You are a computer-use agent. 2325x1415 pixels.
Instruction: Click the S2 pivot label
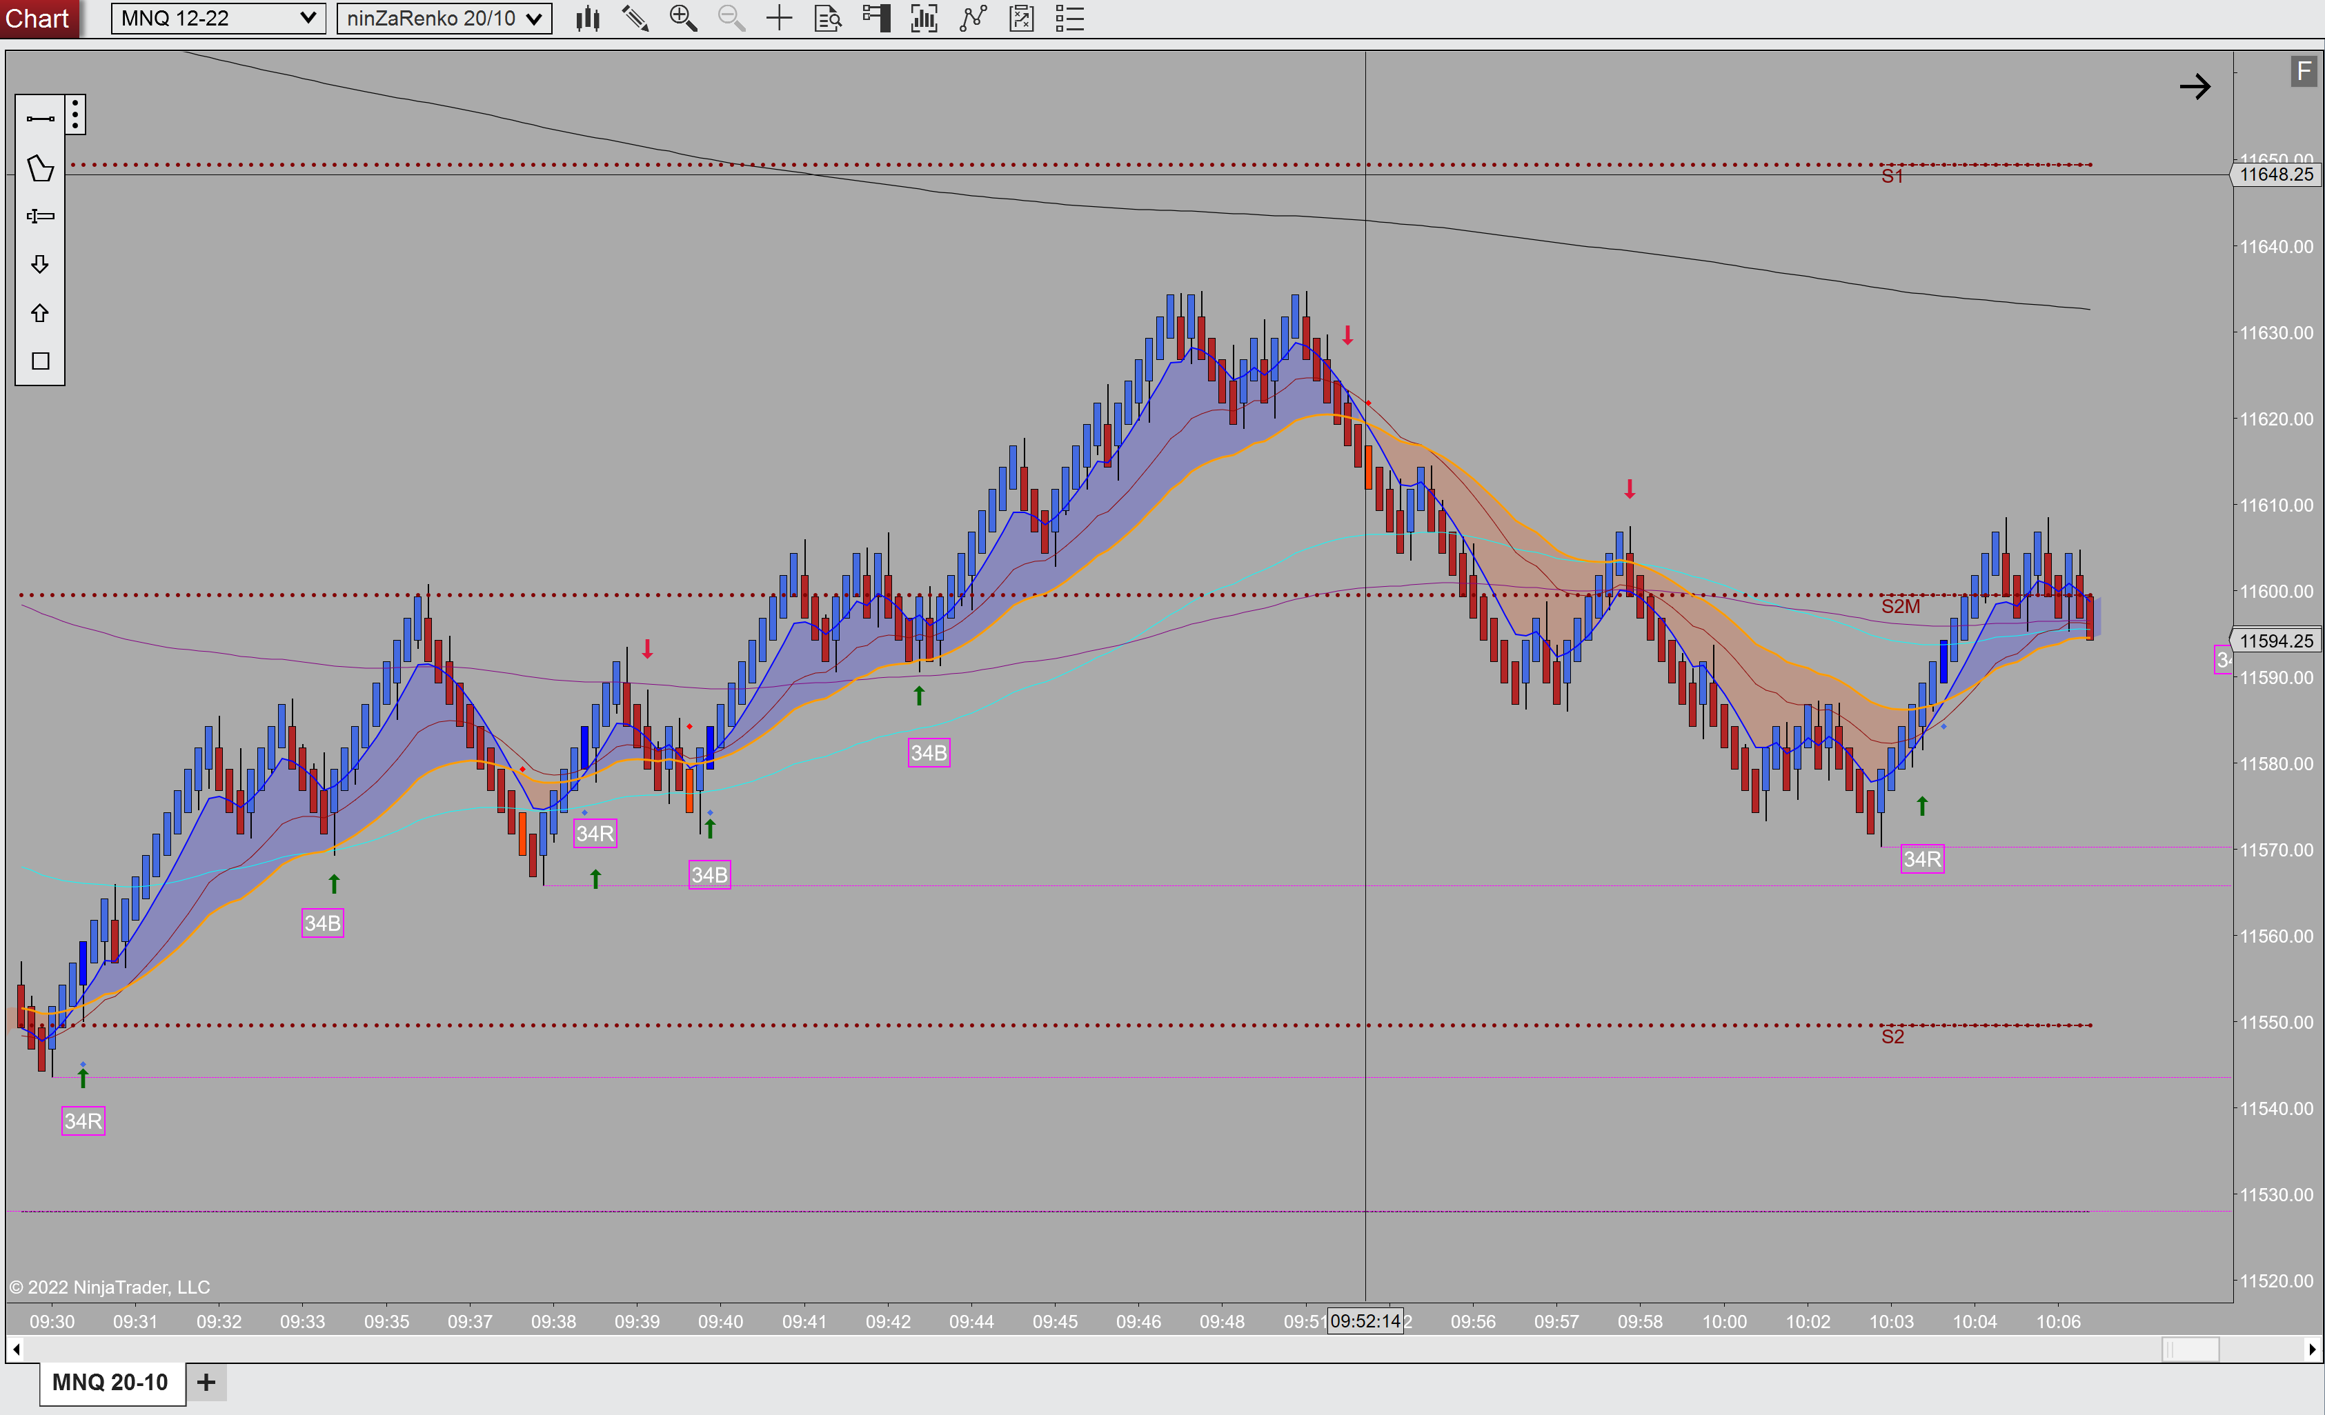(x=1892, y=1036)
